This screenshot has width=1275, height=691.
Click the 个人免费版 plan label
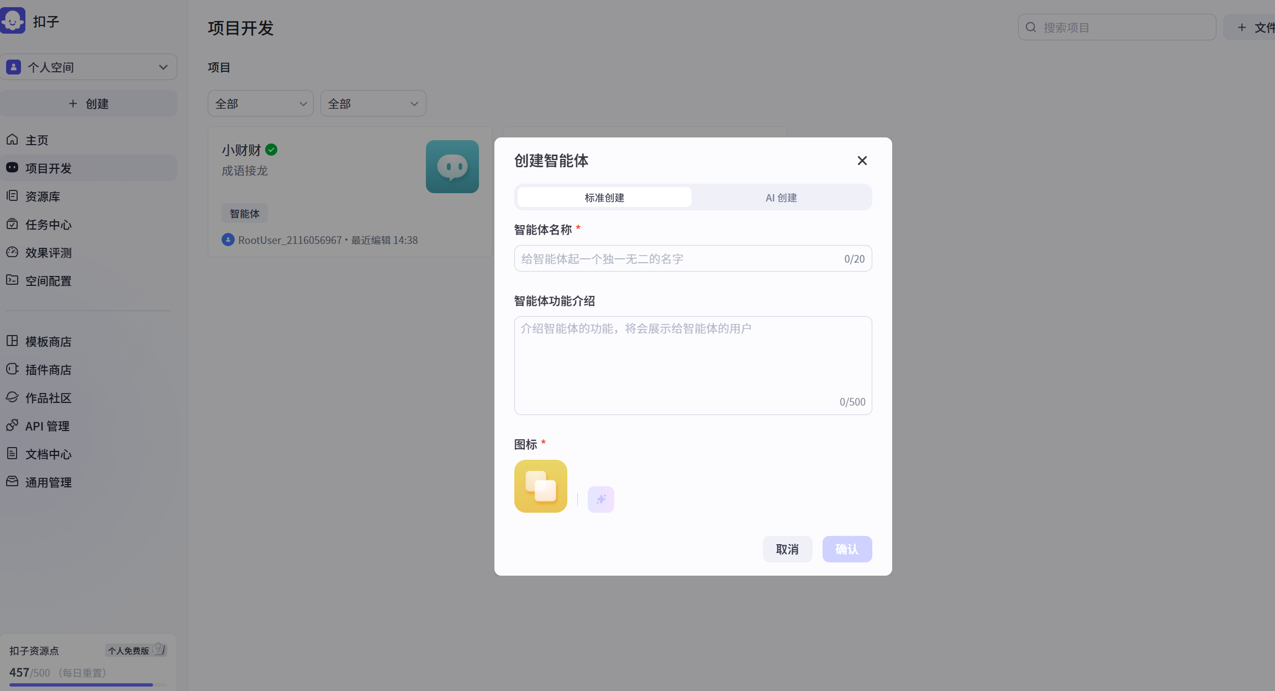(x=129, y=651)
